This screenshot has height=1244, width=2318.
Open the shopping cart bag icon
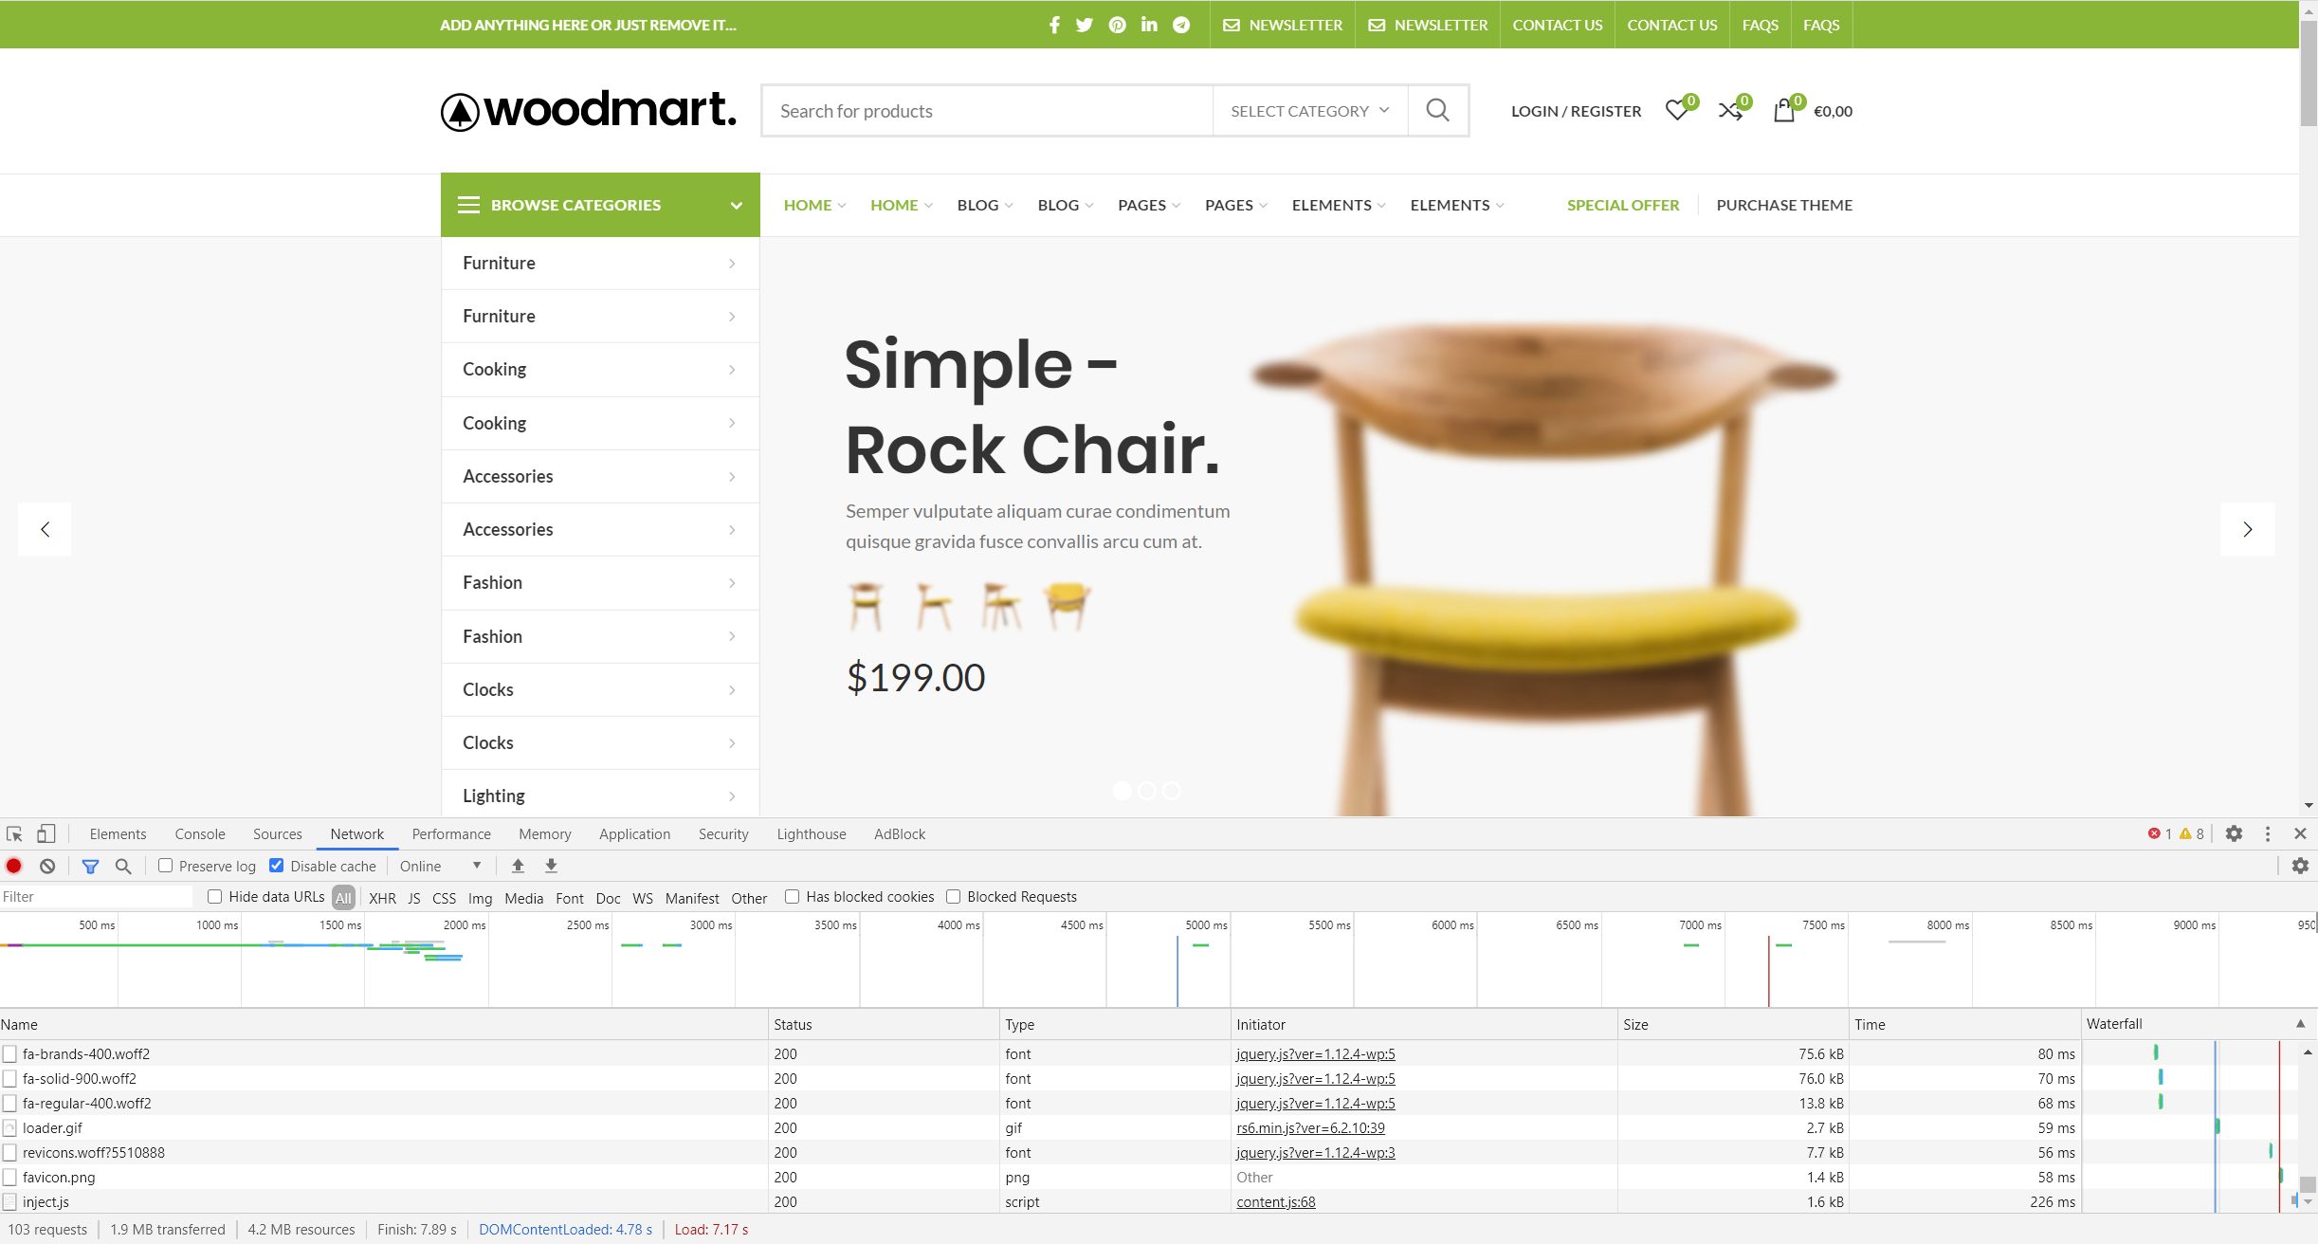(1783, 111)
